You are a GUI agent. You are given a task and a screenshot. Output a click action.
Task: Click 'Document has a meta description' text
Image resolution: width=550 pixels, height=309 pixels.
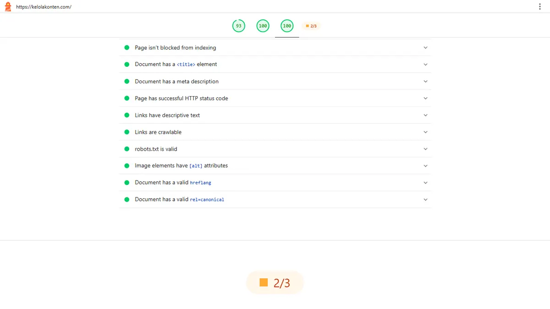point(177,81)
